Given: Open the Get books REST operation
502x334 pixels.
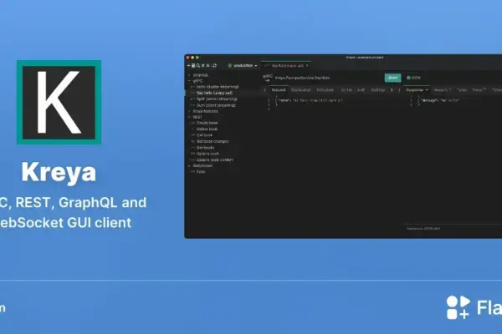Looking at the screenshot, I should pos(205,148).
